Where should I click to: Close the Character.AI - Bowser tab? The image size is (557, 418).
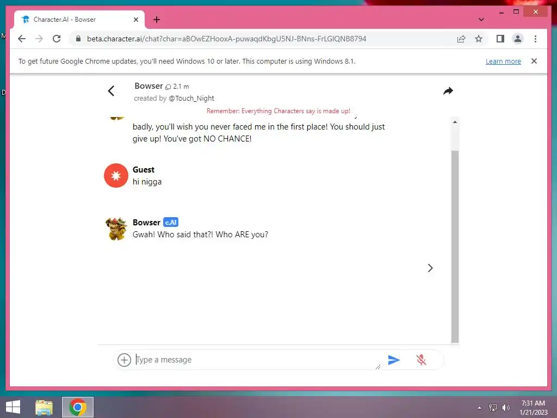[135, 20]
